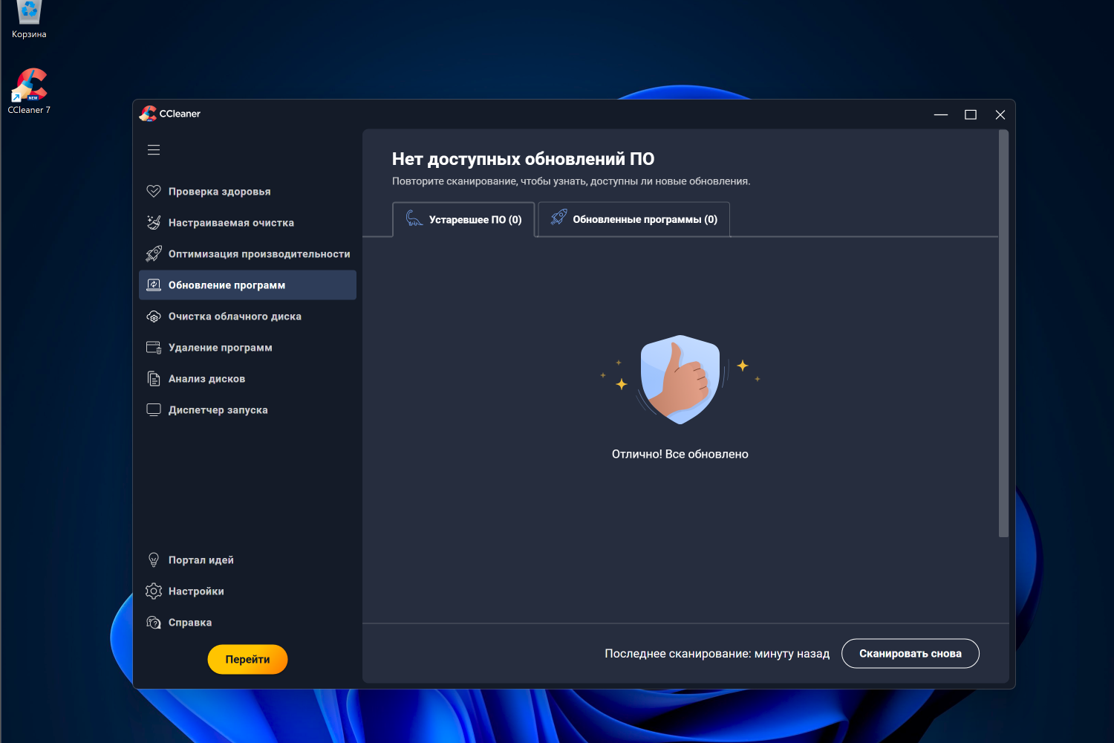Maximize the CCleaner window

click(971, 114)
